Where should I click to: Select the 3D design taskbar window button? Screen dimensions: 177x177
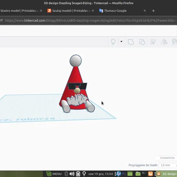167,174
